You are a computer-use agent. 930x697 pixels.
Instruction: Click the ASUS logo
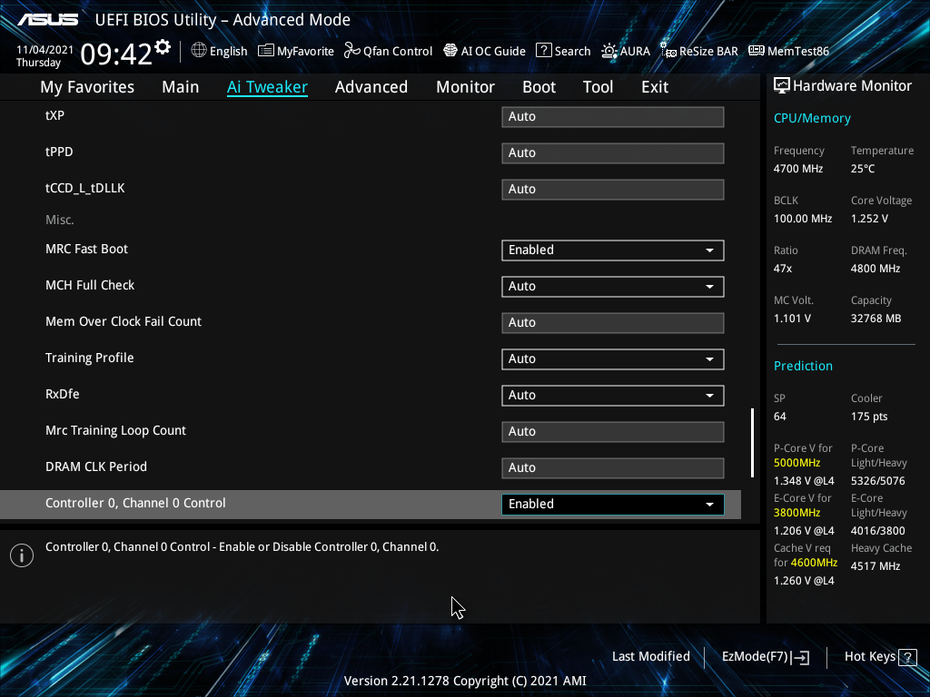point(47,20)
